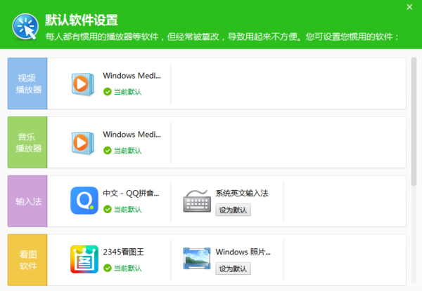
Task: Close the 默认软件设置 dialog
Action: [410, 7]
